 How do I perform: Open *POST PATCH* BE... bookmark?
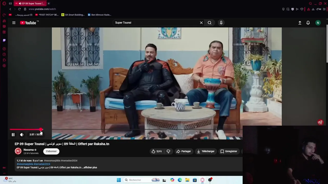click(x=47, y=15)
